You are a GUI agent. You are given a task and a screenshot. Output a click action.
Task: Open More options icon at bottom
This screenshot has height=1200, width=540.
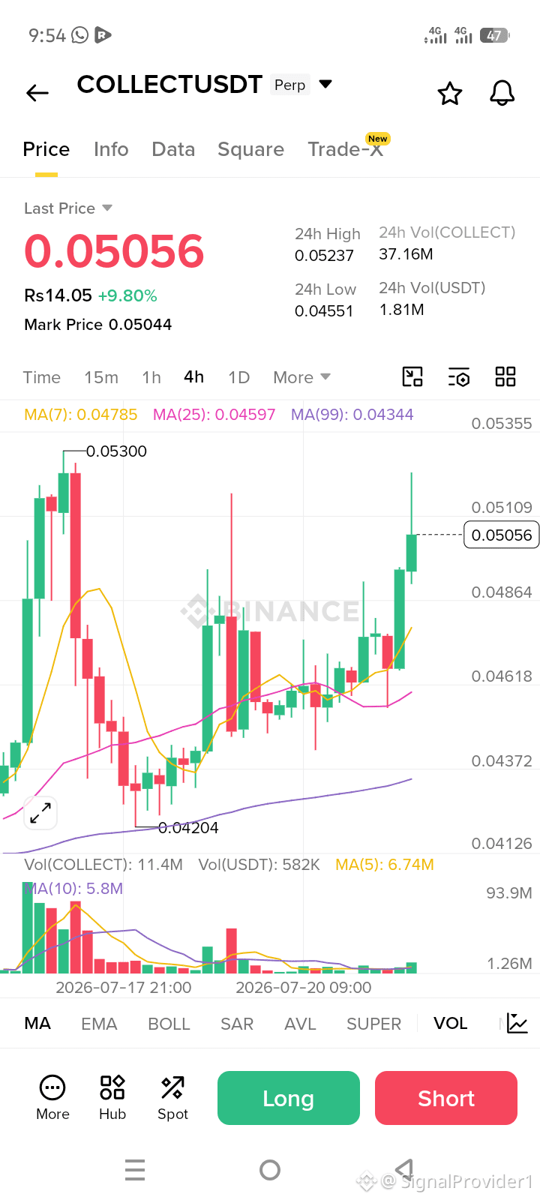point(52,1098)
